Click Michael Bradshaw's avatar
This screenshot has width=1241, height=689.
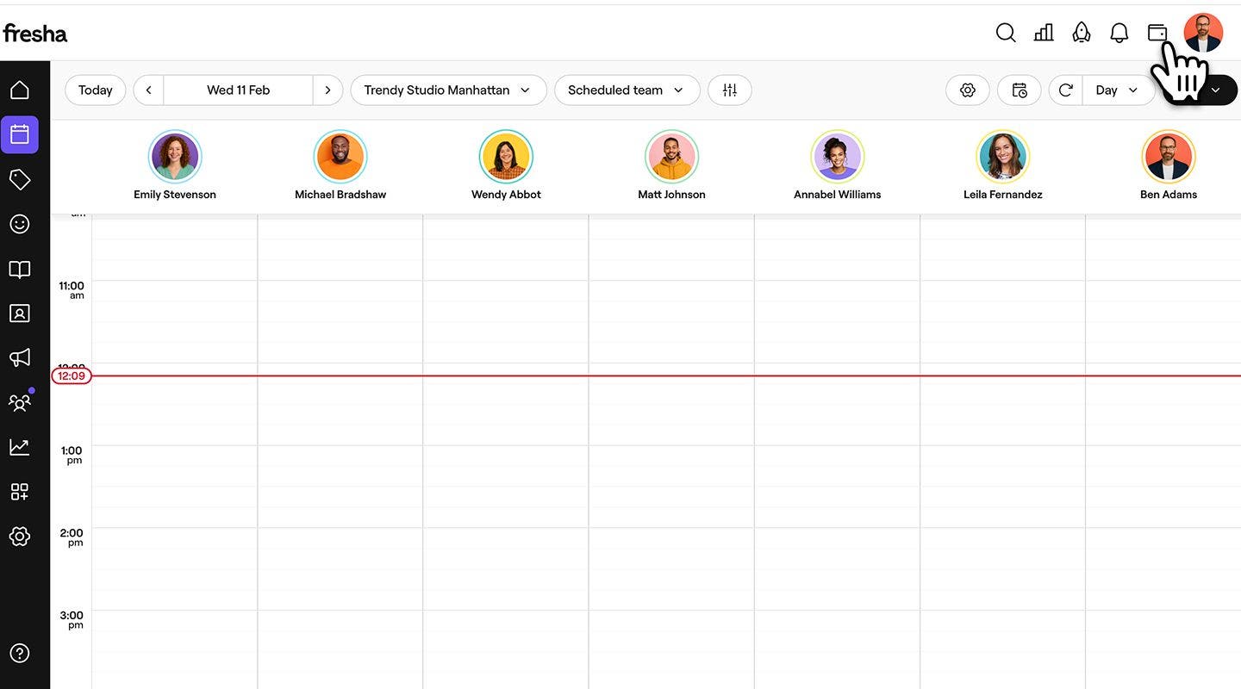(x=340, y=157)
